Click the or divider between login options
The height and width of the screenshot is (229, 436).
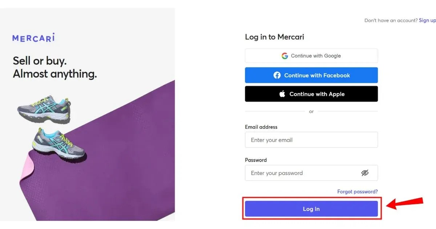coord(311,112)
